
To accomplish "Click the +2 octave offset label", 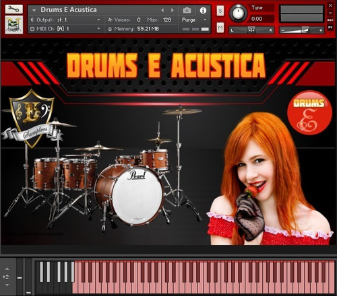I will pos(6,277).
